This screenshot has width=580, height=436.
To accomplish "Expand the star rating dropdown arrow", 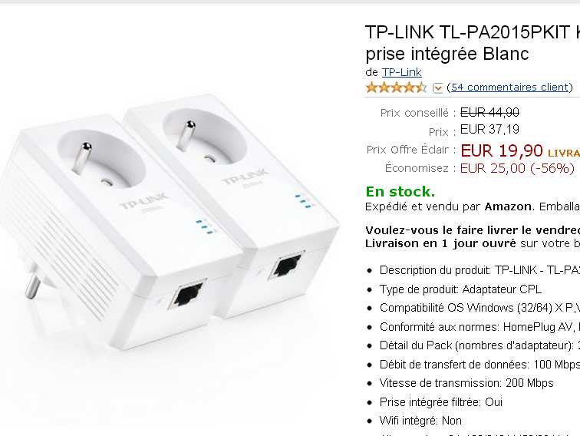I will coord(437,88).
